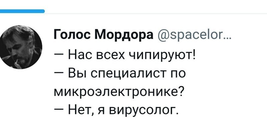Screen dimensions: 267x131
Task: Click the display name Голос Мордора
Action: tap(103, 35)
